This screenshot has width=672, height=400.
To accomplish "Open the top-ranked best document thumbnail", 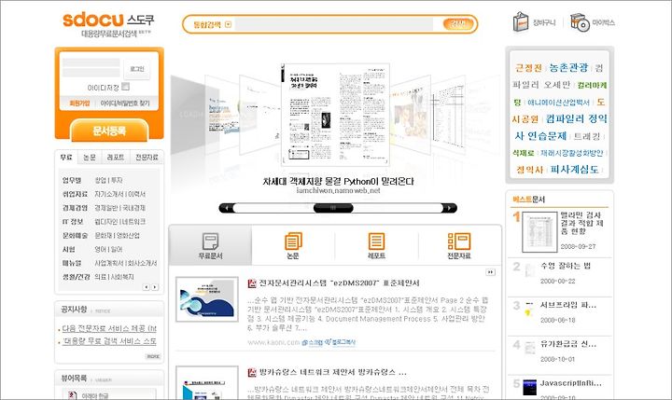I will (x=539, y=231).
